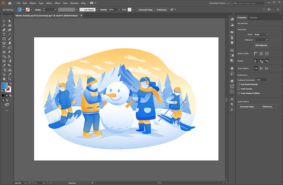Open Document Setup from Quick Actions

coord(246,106)
